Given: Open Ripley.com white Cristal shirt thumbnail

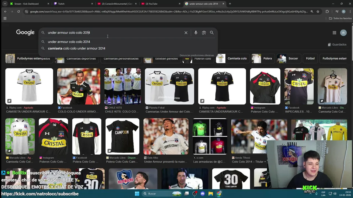Looking at the screenshot, I should (x=29, y=86).
